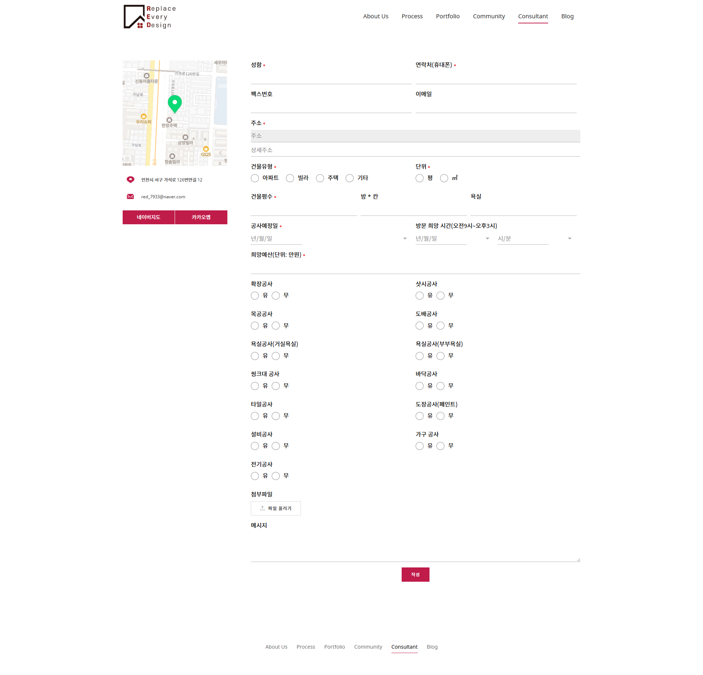The height and width of the screenshot is (675, 703).
Task: Open About Us in the top navigation
Action: click(x=376, y=16)
